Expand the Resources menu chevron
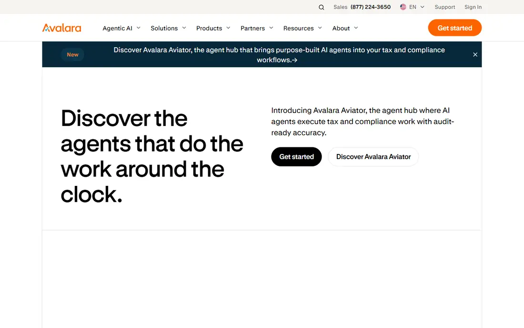The height and width of the screenshot is (328, 524). tap(320, 28)
